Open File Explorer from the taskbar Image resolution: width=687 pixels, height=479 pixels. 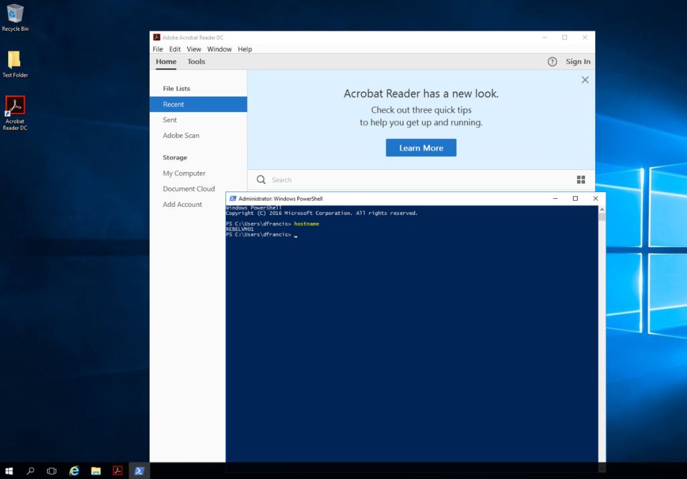95,471
